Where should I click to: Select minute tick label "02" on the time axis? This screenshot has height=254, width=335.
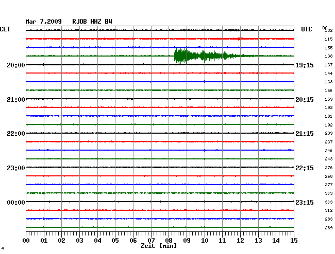click(x=61, y=240)
